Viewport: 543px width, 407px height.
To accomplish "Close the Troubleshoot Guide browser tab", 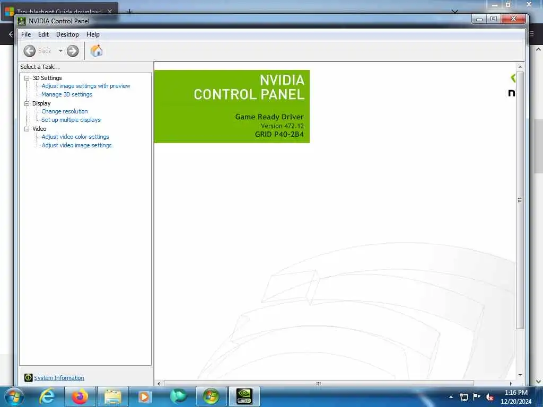I will (110, 11).
